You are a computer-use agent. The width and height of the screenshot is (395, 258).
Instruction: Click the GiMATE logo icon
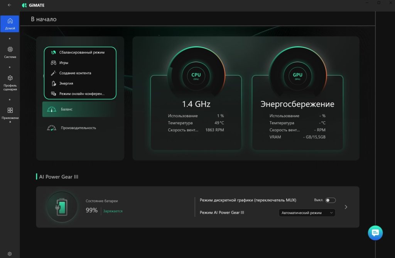coord(24,5)
